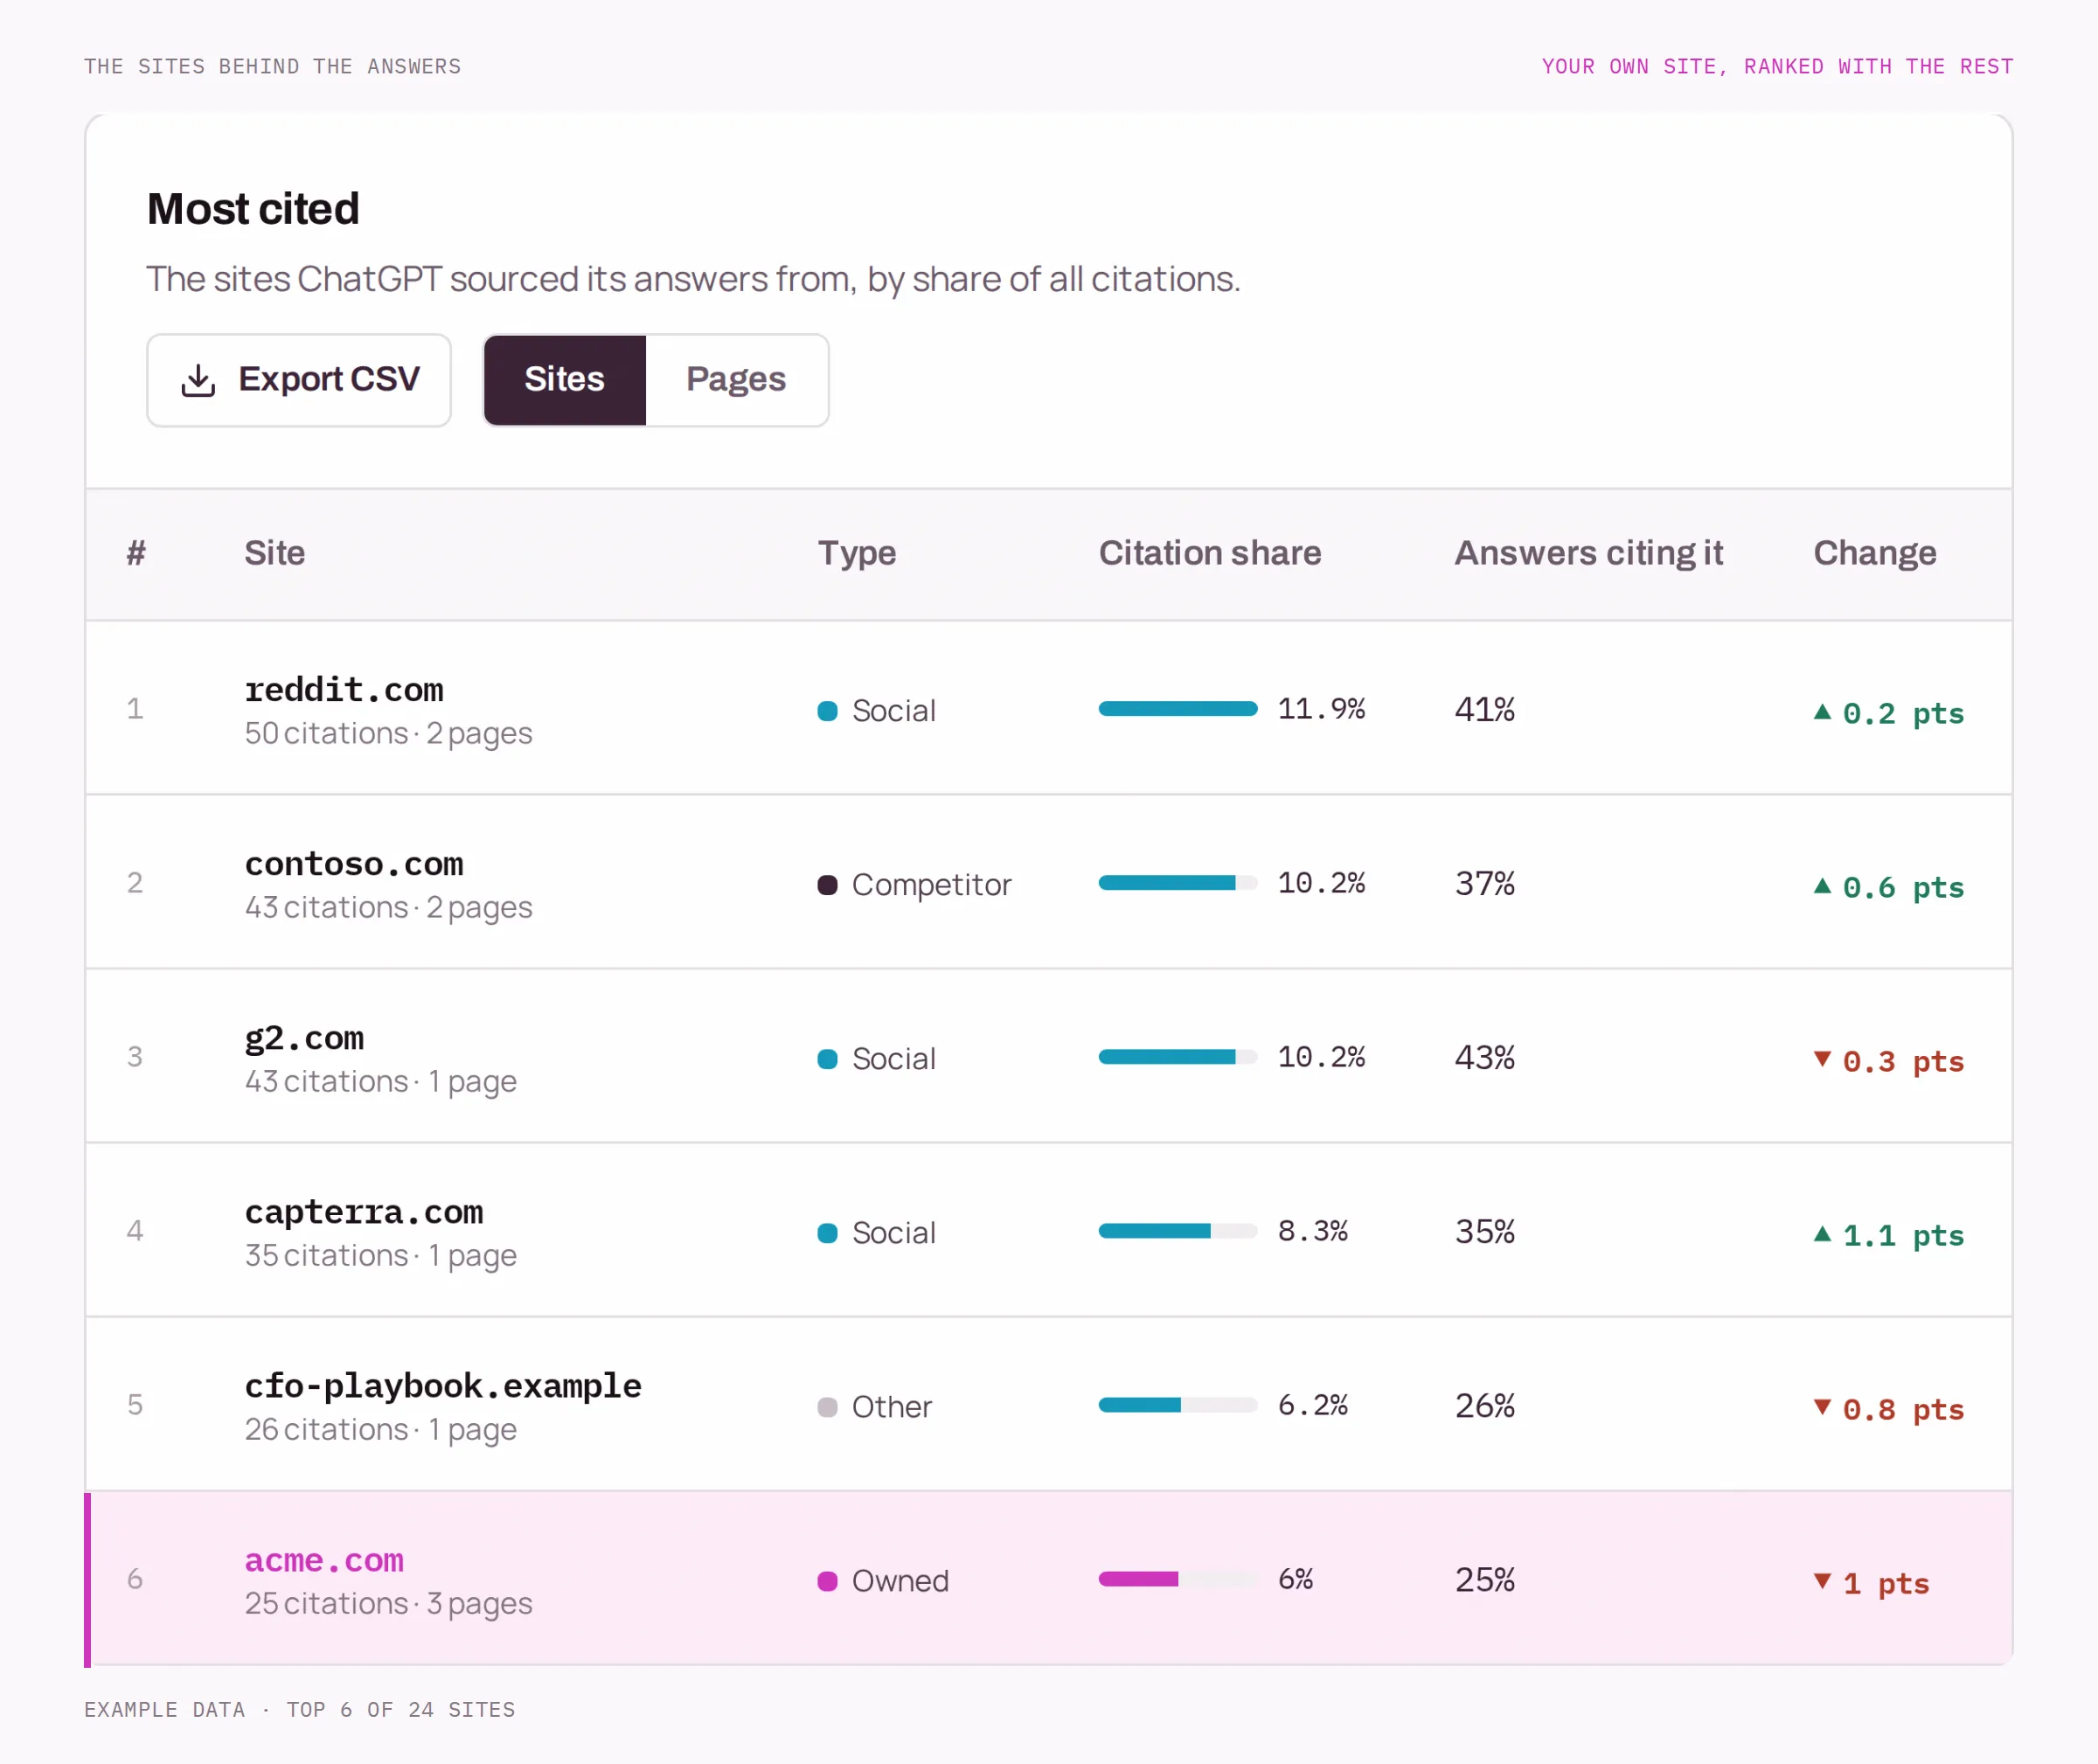Viewport: 2098px width, 1764px height.
Task: Click the 11.9% citation share value
Action: [x=1321, y=709]
